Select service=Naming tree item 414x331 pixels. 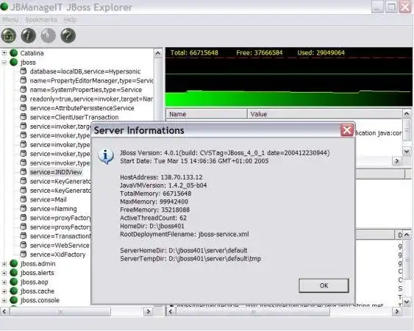tap(53, 209)
